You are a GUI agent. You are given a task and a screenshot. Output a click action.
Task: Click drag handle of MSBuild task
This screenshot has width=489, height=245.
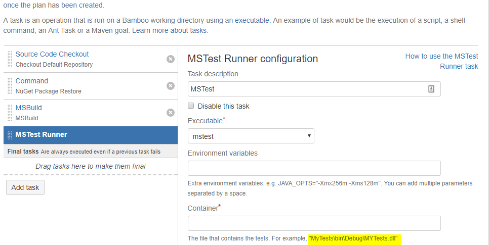(x=10, y=113)
